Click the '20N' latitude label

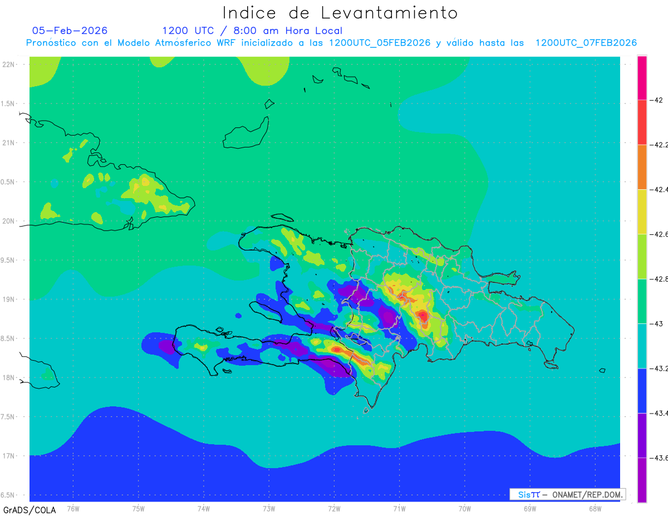(8, 221)
